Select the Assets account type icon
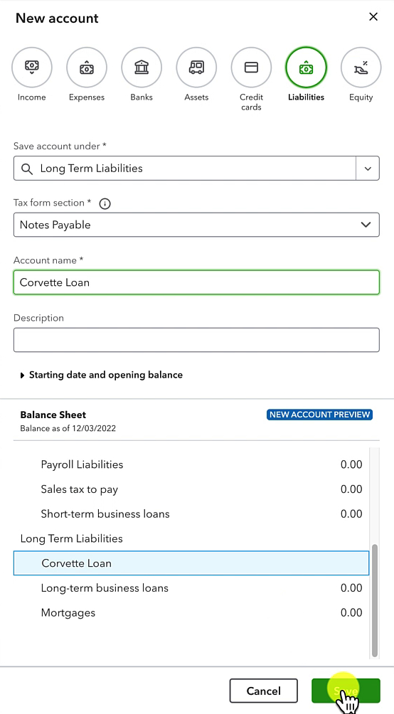The width and height of the screenshot is (394, 714). [x=196, y=68]
